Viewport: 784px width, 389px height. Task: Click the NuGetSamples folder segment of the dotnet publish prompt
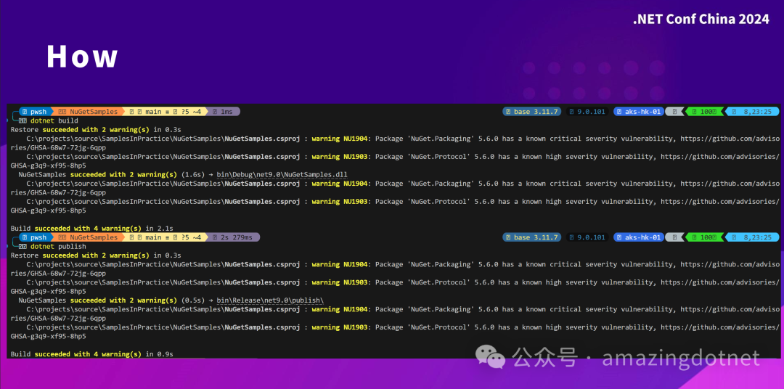point(88,237)
